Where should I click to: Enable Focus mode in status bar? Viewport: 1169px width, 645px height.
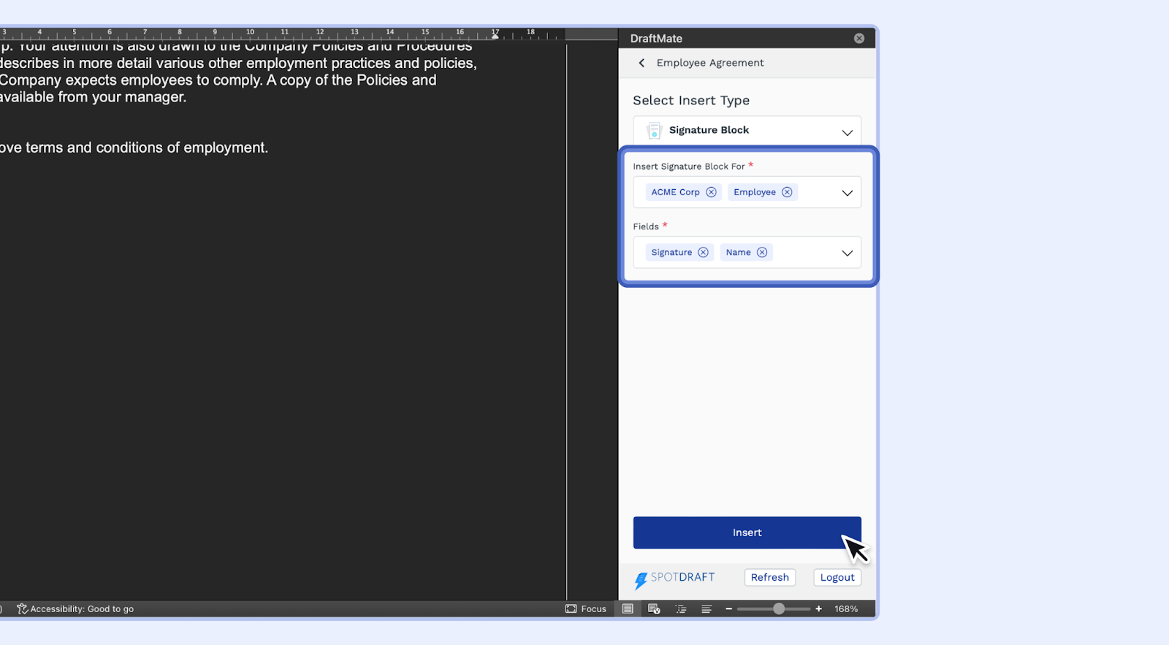[x=586, y=608]
